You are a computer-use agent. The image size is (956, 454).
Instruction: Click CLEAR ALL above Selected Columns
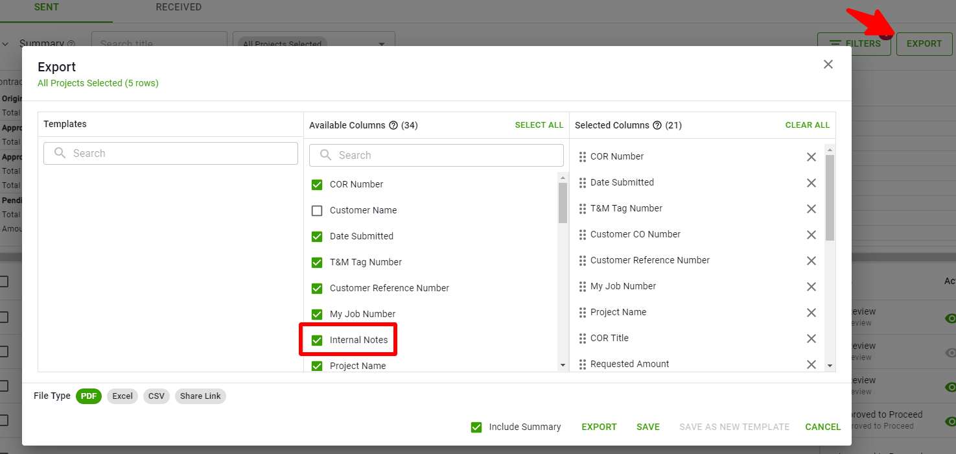pos(807,125)
